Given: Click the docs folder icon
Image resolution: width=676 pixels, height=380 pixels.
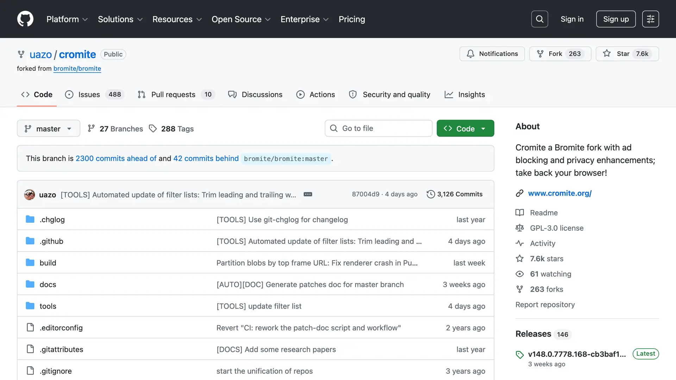Looking at the screenshot, I should [30, 284].
